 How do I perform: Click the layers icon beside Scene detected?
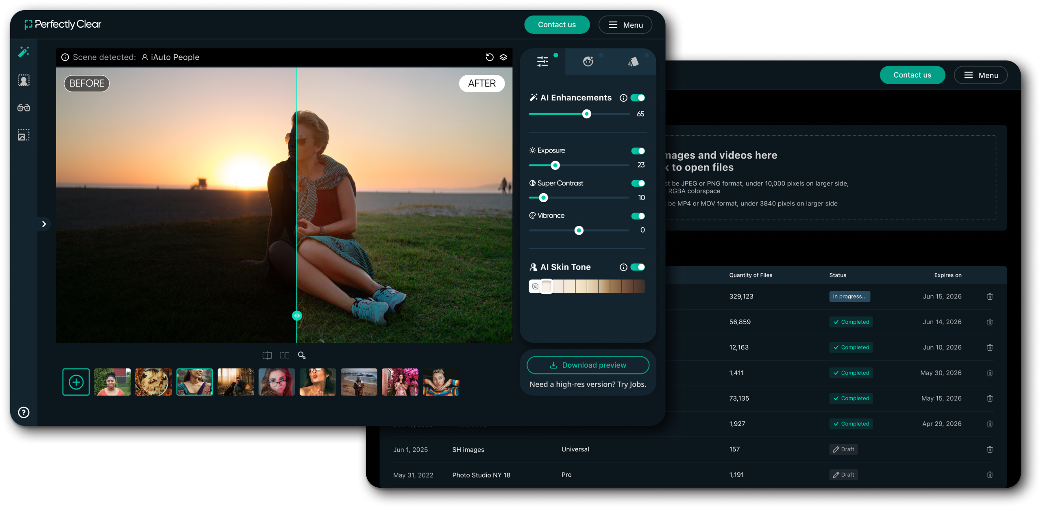503,57
